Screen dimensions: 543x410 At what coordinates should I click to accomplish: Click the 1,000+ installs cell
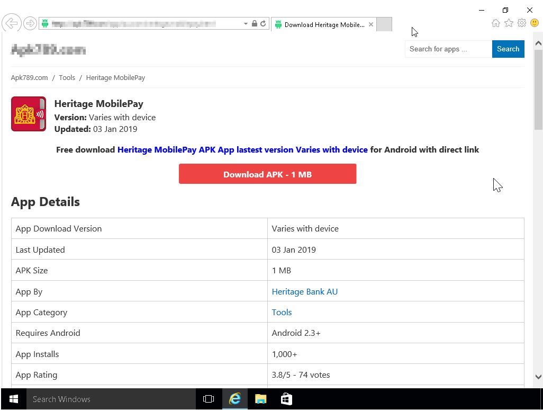point(396,354)
